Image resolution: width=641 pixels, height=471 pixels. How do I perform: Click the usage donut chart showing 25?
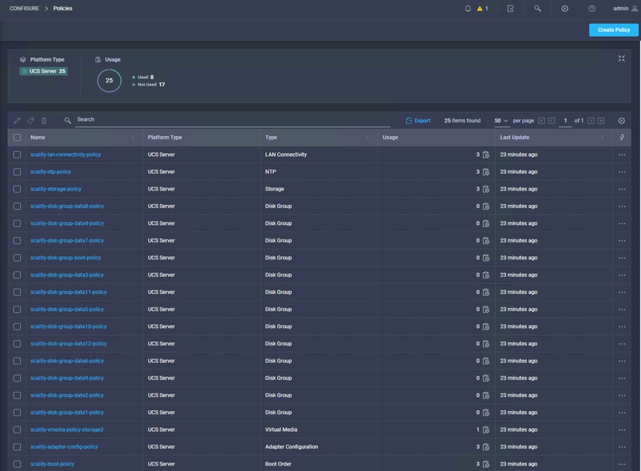[x=109, y=80]
